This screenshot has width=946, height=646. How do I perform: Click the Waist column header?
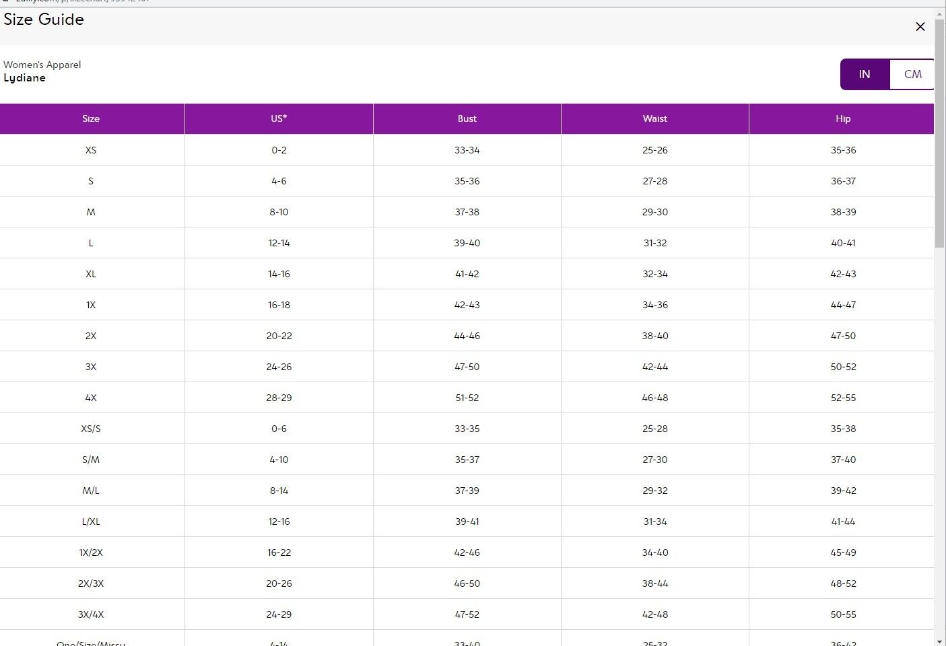tap(654, 118)
